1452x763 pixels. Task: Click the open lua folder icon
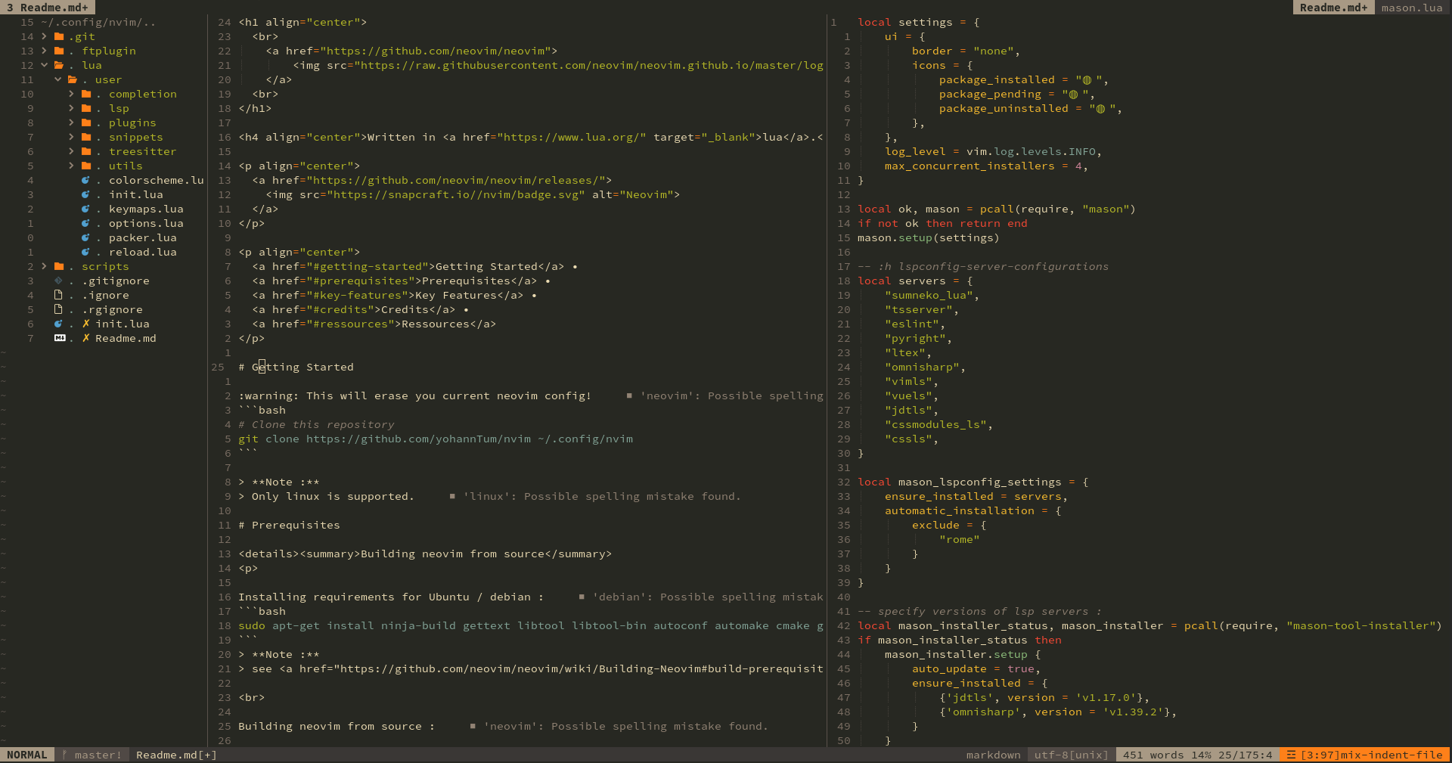[59, 65]
